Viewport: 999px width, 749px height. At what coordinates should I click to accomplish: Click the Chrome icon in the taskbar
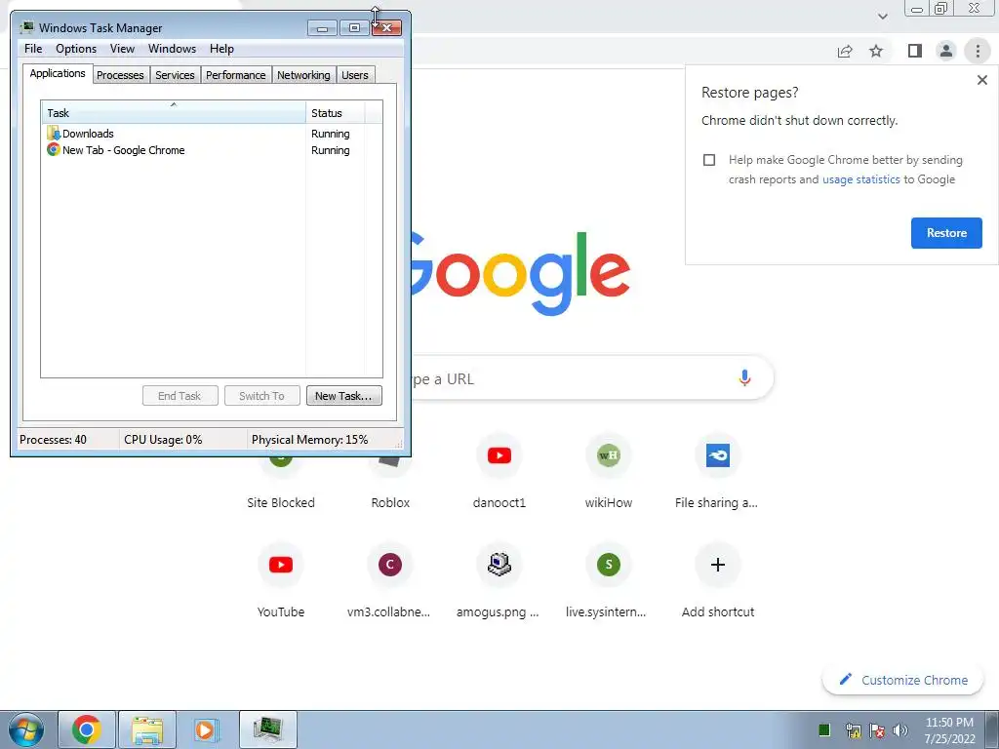point(87,729)
